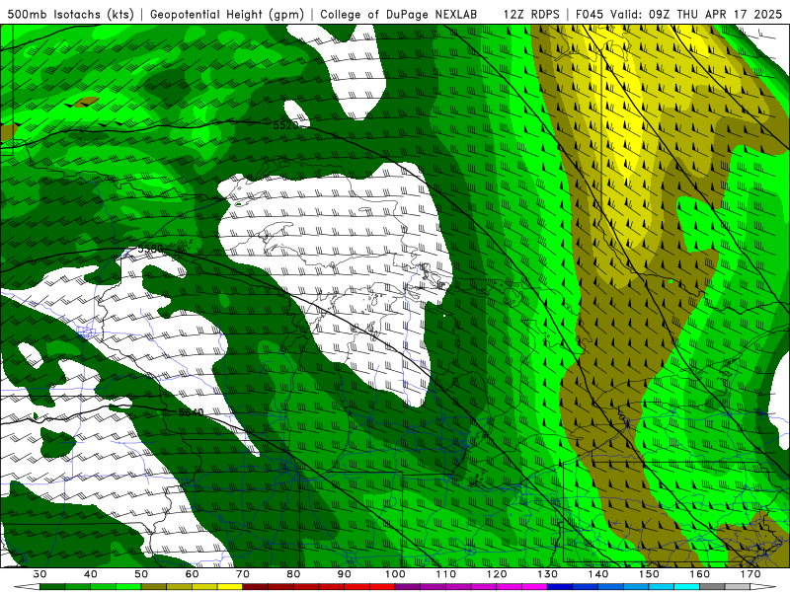Click the purple swatch starting at 100
Viewport: 790px width, 592px height.
point(408,587)
